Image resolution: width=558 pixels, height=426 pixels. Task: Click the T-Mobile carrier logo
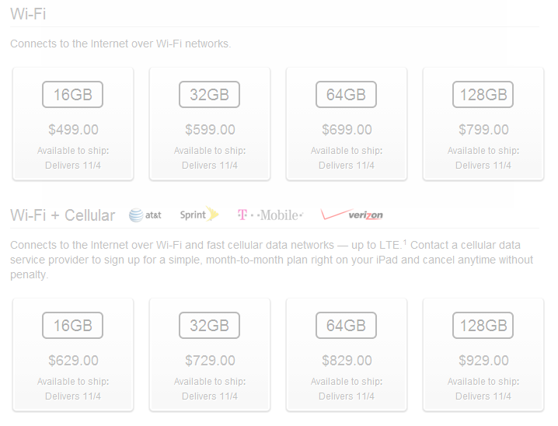[270, 215]
